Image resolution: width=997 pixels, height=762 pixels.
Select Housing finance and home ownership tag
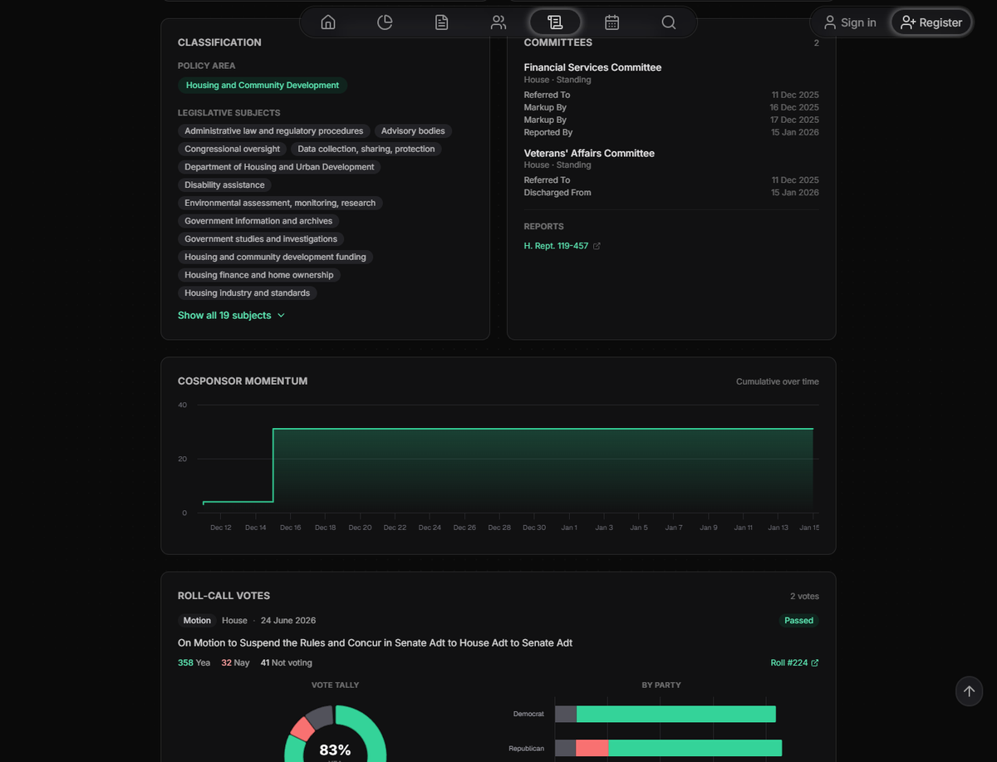click(x=259, y=275)
